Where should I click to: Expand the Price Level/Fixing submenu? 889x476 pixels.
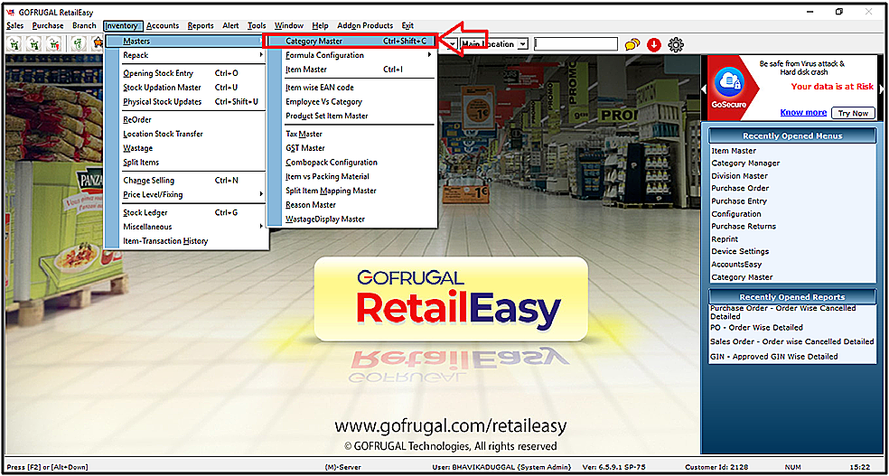pos(186,194)
